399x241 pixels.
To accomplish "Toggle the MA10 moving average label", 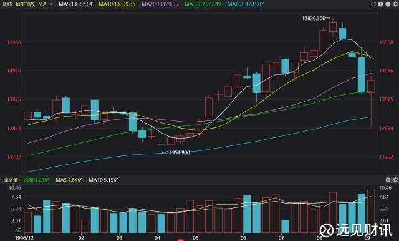I will [x=117, y=4].
